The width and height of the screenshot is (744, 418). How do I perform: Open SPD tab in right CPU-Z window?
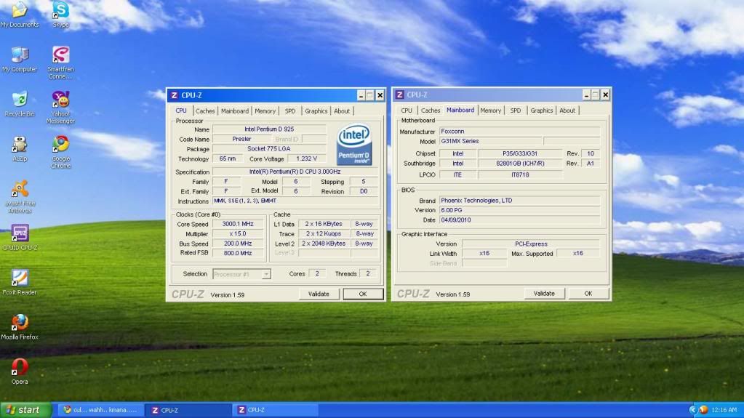coord(516,110)
